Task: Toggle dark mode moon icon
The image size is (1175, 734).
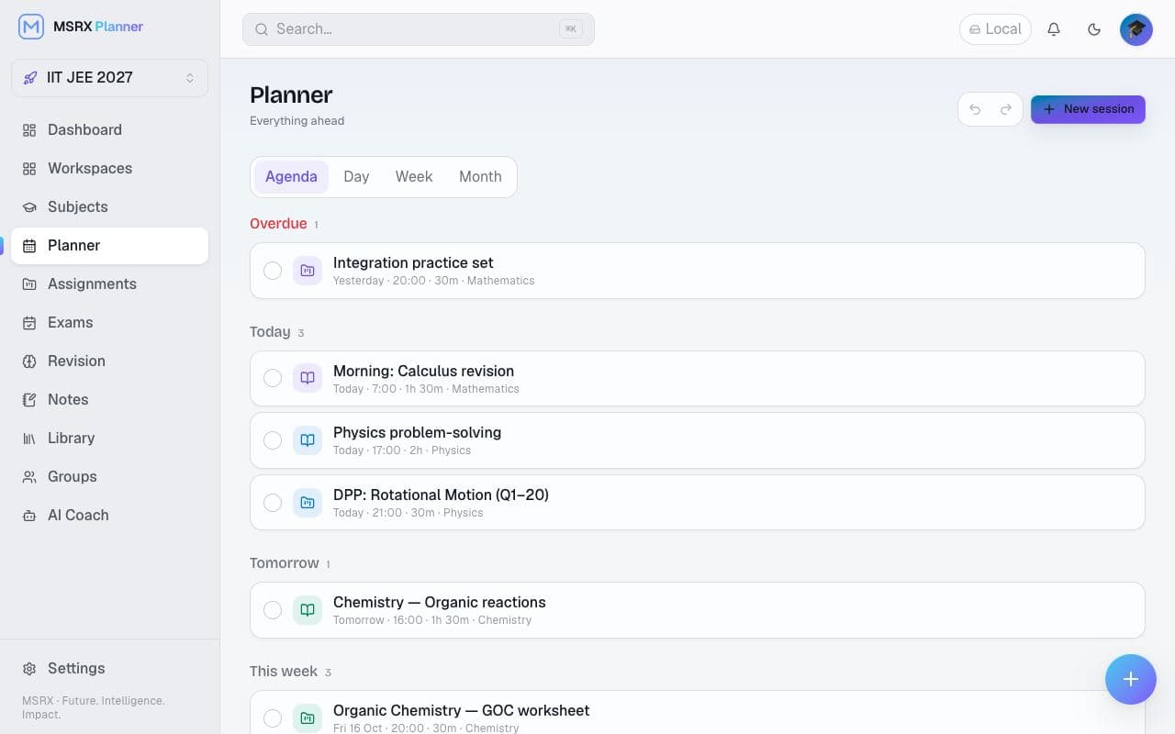Action: tap(1094, 29)
